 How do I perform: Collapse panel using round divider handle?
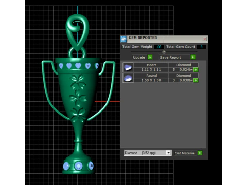pyautogui.click(x=164, y=52)
